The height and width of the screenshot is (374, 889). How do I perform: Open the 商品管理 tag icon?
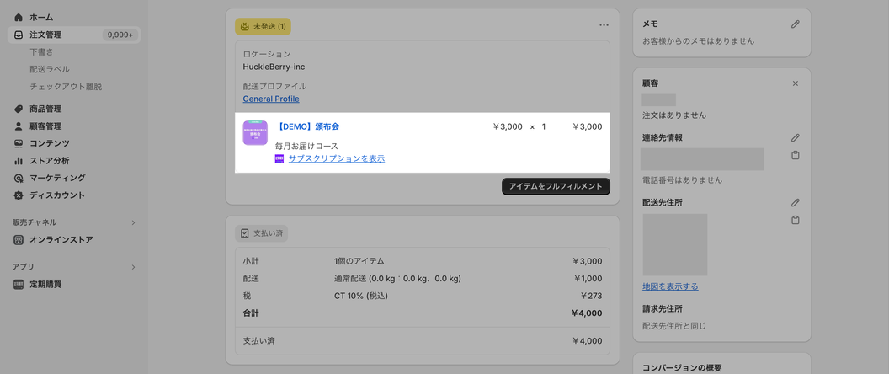tap(19, 109)
